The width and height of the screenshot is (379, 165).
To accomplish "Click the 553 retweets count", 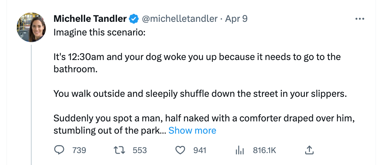I will click(140, 150).
